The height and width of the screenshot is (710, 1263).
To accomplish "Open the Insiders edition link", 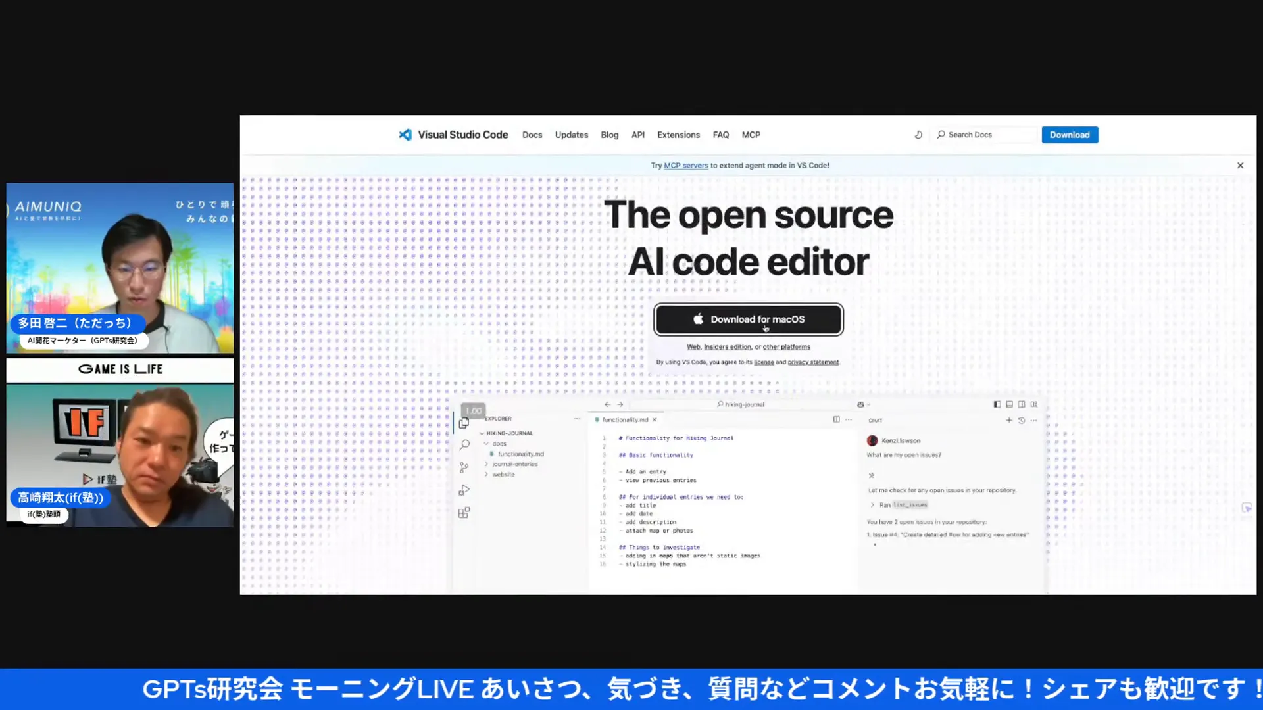I will click(728, 347).
